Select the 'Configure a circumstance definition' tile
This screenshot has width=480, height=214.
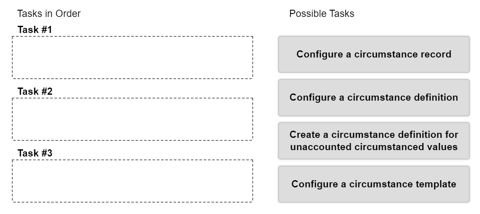pyautogui.click(x=374, y=97)
